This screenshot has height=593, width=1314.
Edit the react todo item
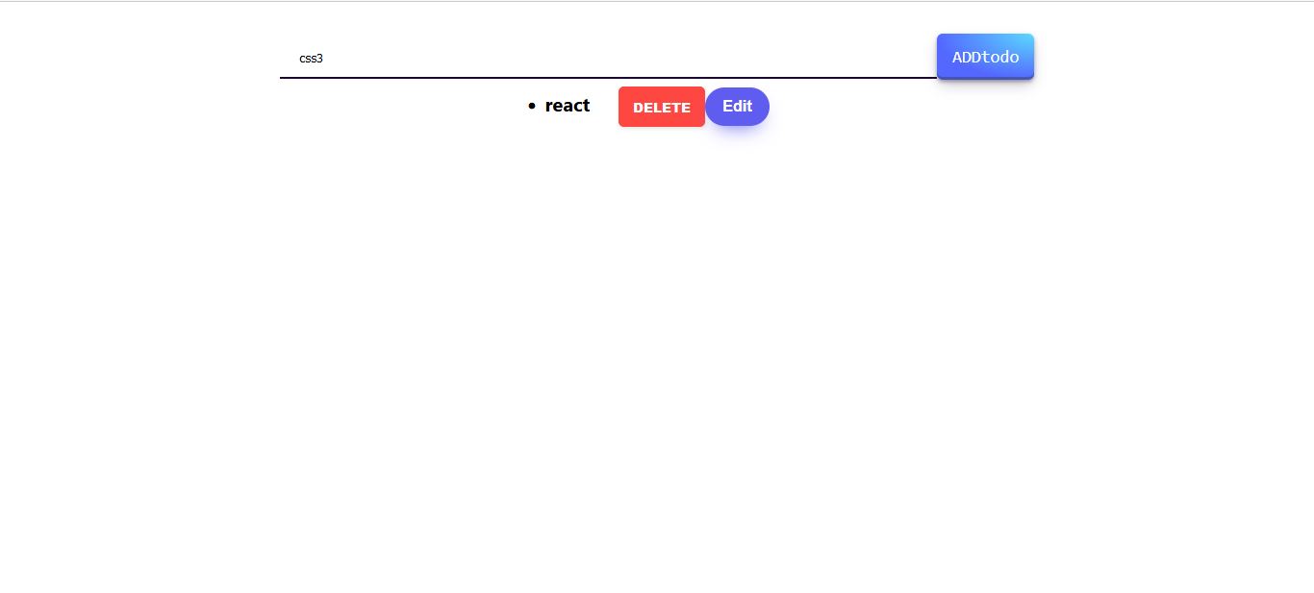737,107
